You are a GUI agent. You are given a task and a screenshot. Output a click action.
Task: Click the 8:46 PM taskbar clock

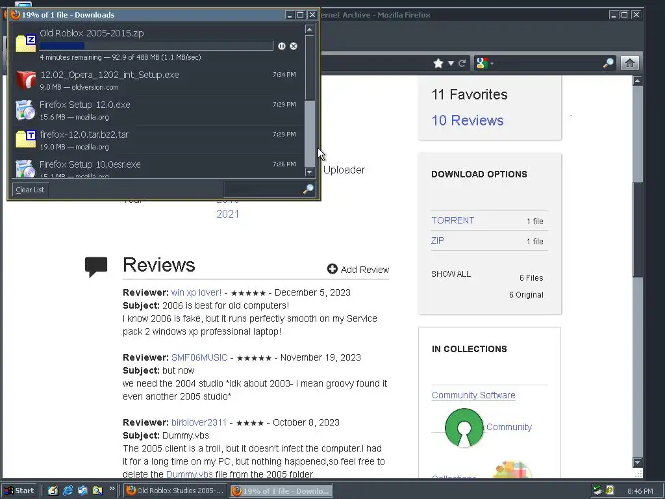click(x=640, y=491)
